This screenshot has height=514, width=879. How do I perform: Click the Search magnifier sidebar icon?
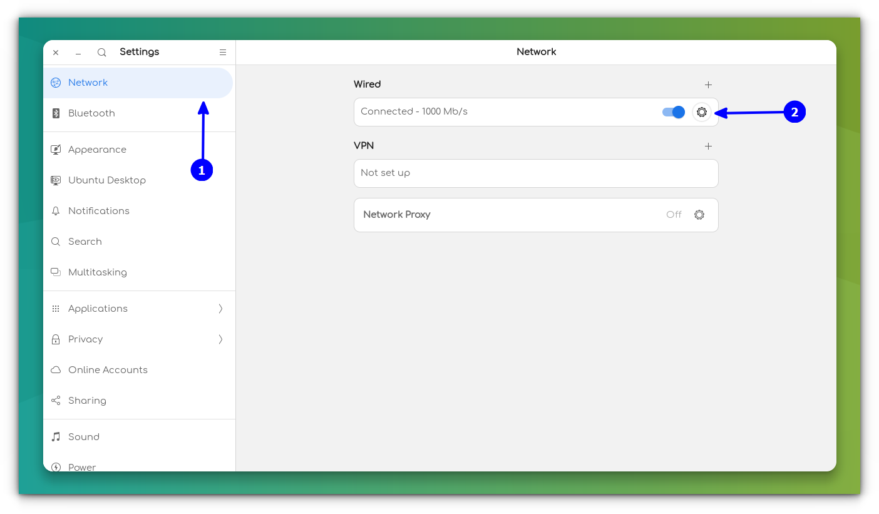click(56, 242)
